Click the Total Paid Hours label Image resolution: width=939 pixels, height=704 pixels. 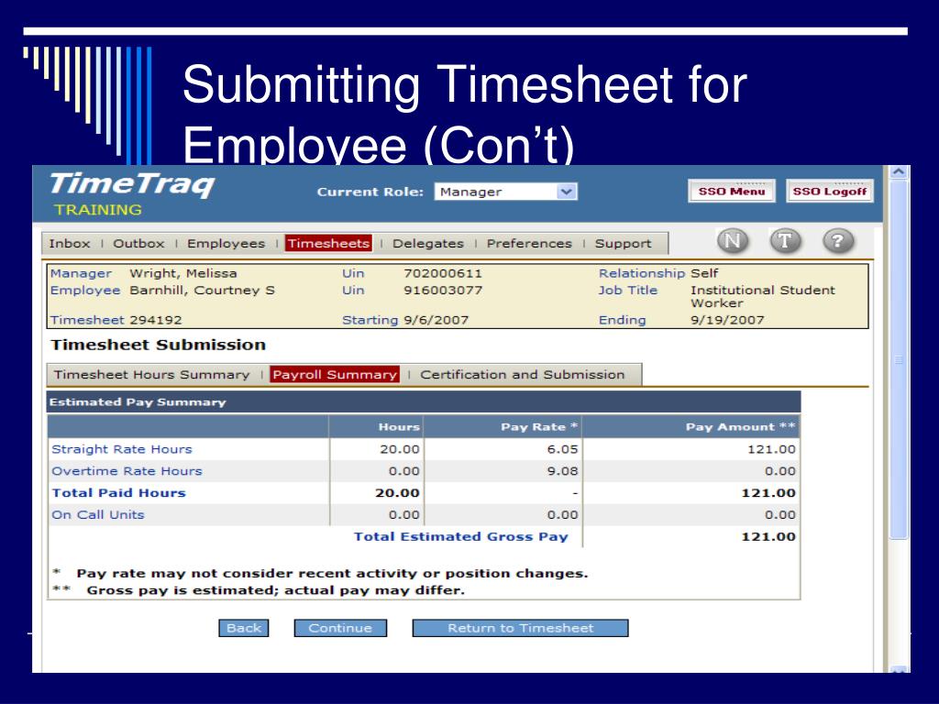click(118, 493)
